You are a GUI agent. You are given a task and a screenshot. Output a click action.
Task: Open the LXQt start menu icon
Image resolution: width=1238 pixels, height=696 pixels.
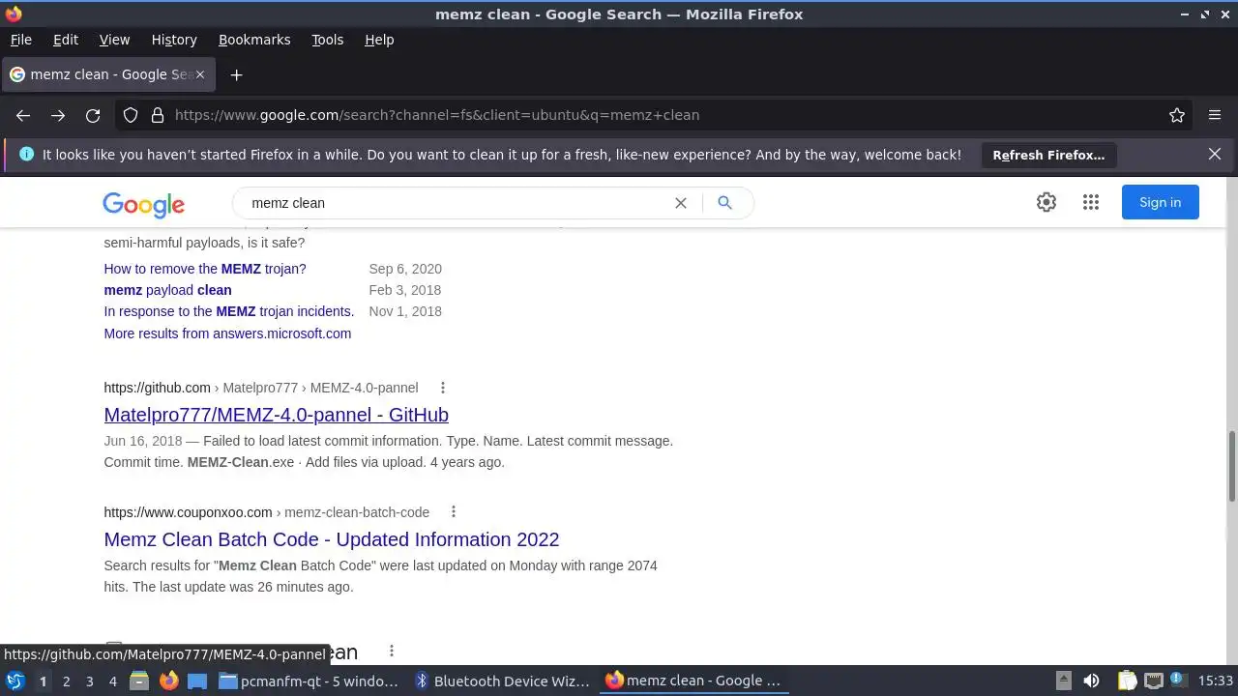[x=15, y=681]
